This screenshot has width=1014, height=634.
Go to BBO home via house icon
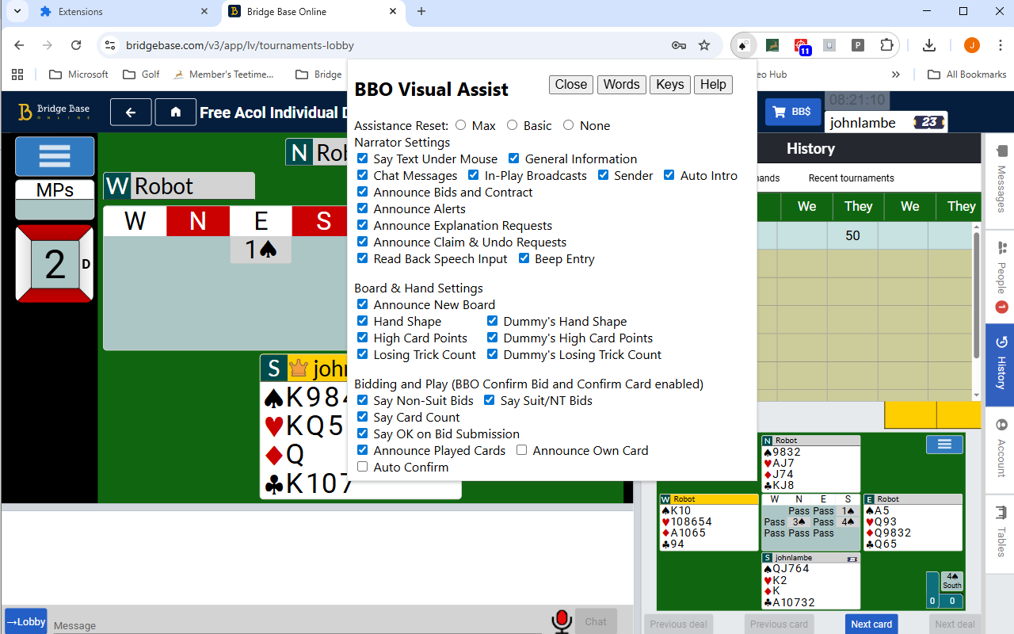(176, 113)
